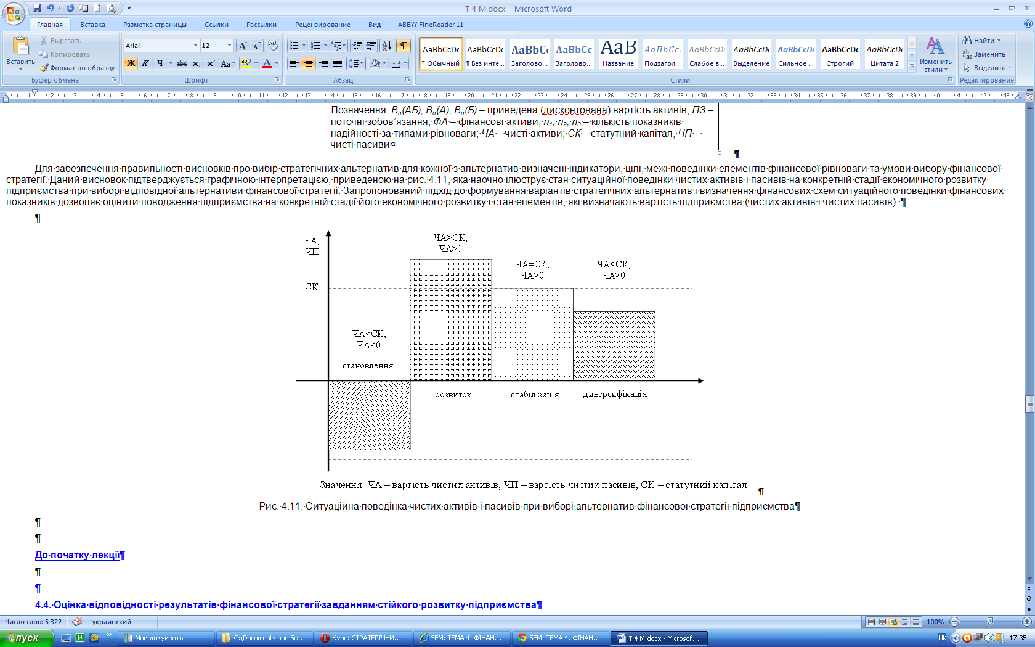Apply text highlight color

[246, 63]
